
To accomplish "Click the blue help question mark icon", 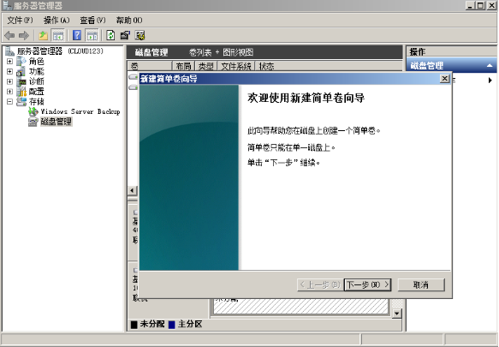I will coord(77,35).
